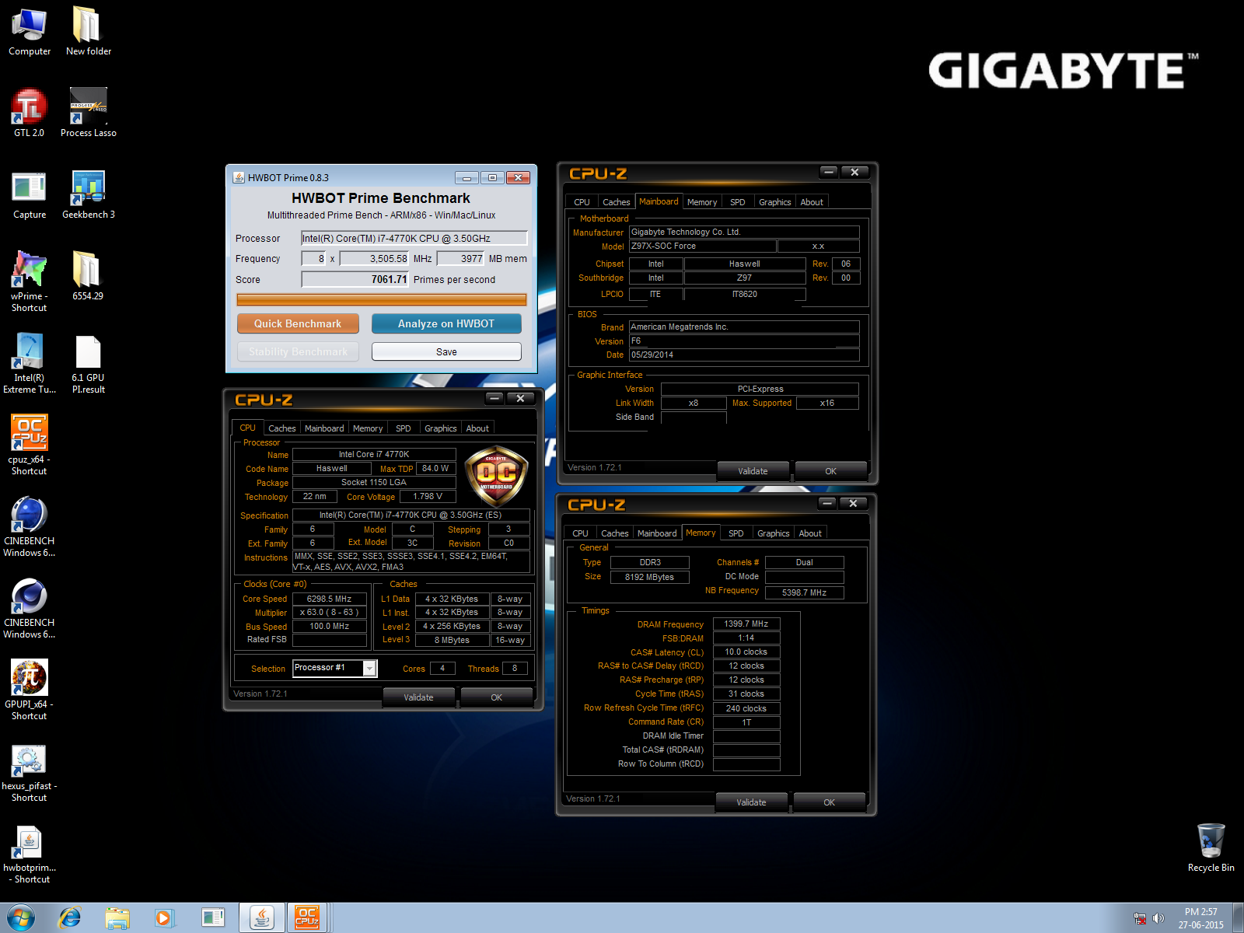
Task: Select Caches tab in CPU-Z Mainboard window
Action: (617, 202)
